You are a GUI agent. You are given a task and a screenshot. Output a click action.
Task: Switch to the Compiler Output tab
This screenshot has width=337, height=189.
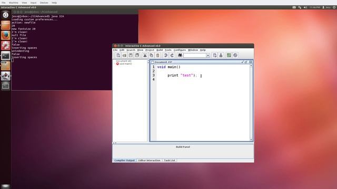coord(124,160)
